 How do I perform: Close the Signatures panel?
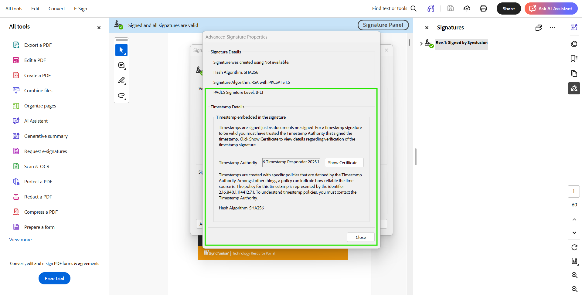click(x=427, y=28)
